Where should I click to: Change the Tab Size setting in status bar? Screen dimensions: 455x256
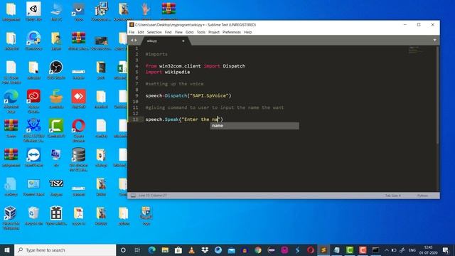(392, 196)
